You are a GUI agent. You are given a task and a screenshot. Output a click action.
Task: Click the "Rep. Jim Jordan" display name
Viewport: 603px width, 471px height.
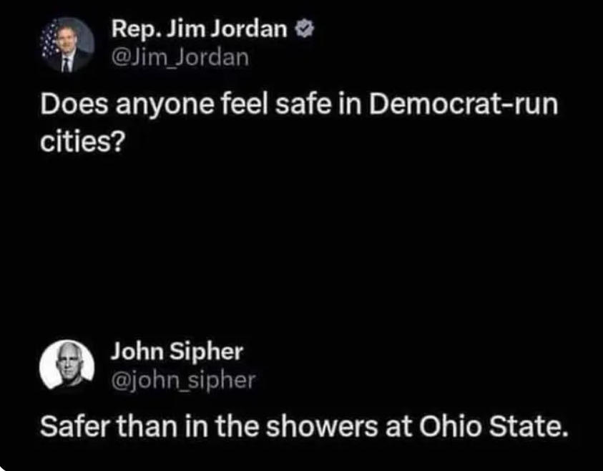click(x=199, y=30)
